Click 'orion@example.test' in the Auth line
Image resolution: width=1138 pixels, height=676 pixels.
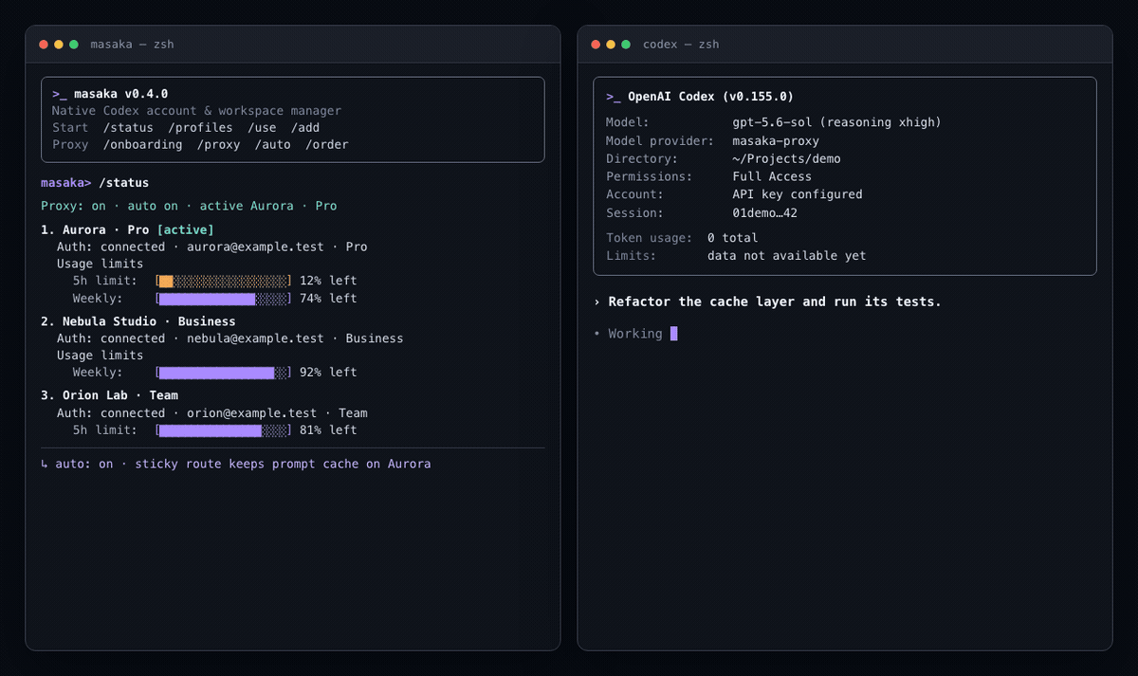tap(251, 413)
